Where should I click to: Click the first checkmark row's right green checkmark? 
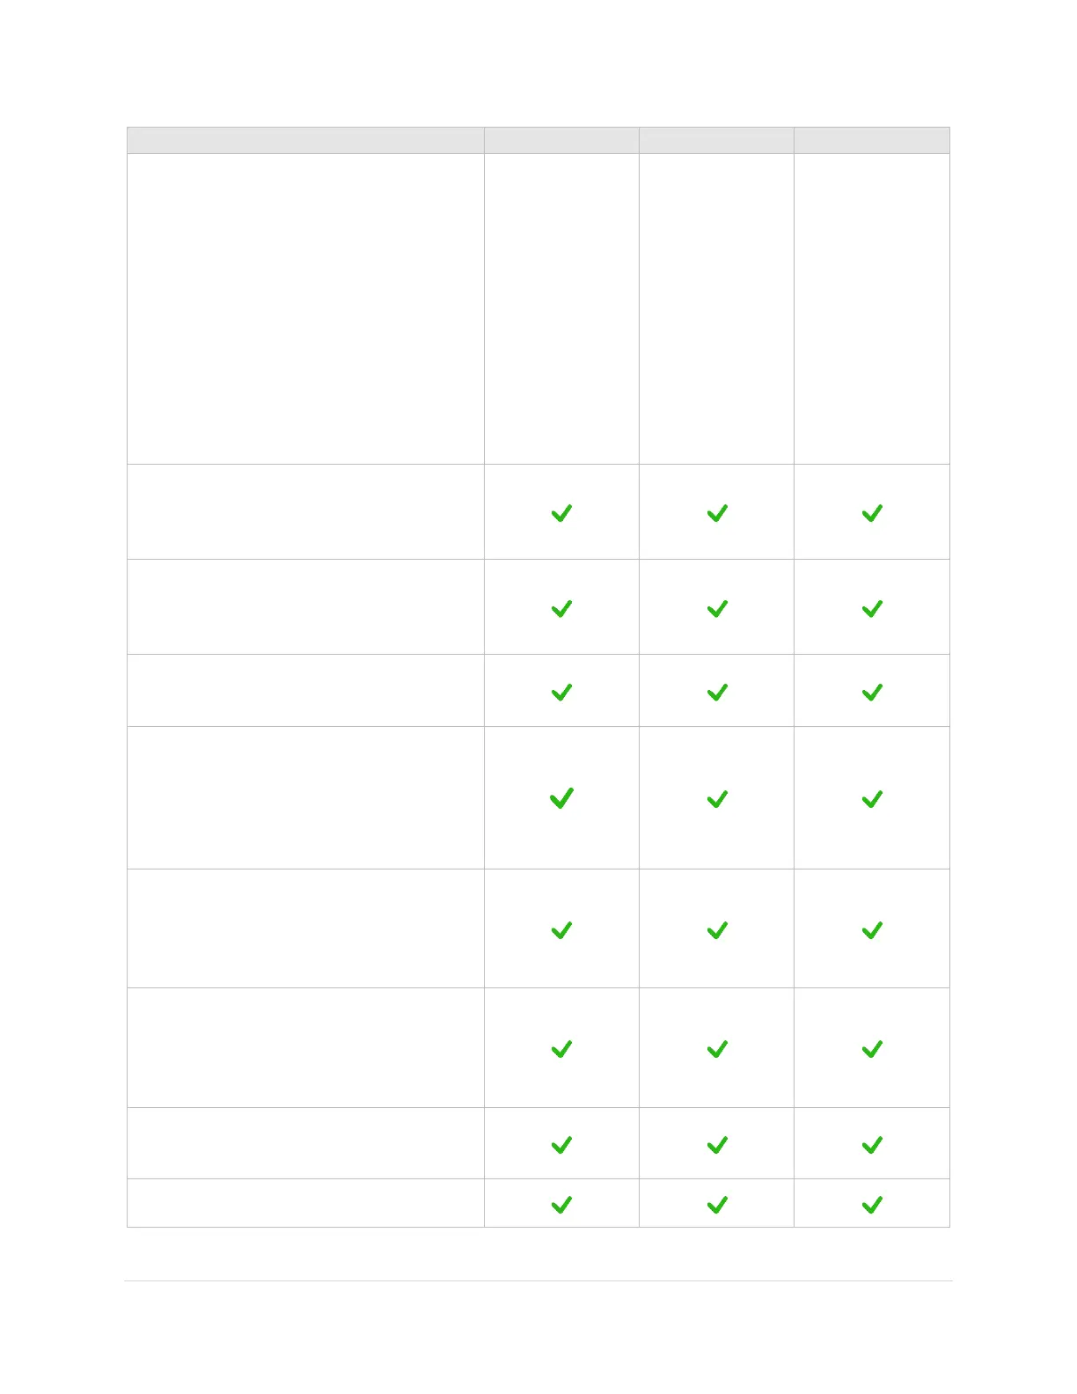pyautogui.click(x=872, y=513)
